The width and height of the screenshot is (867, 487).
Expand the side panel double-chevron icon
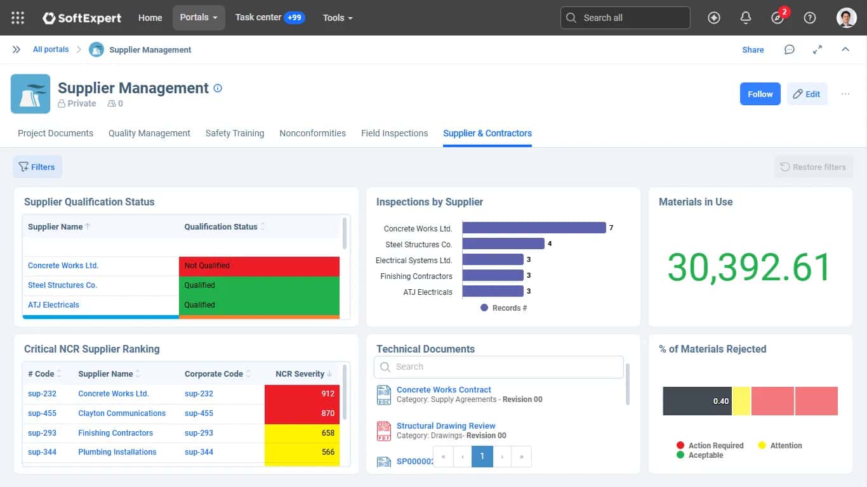(x=17, y=49)
